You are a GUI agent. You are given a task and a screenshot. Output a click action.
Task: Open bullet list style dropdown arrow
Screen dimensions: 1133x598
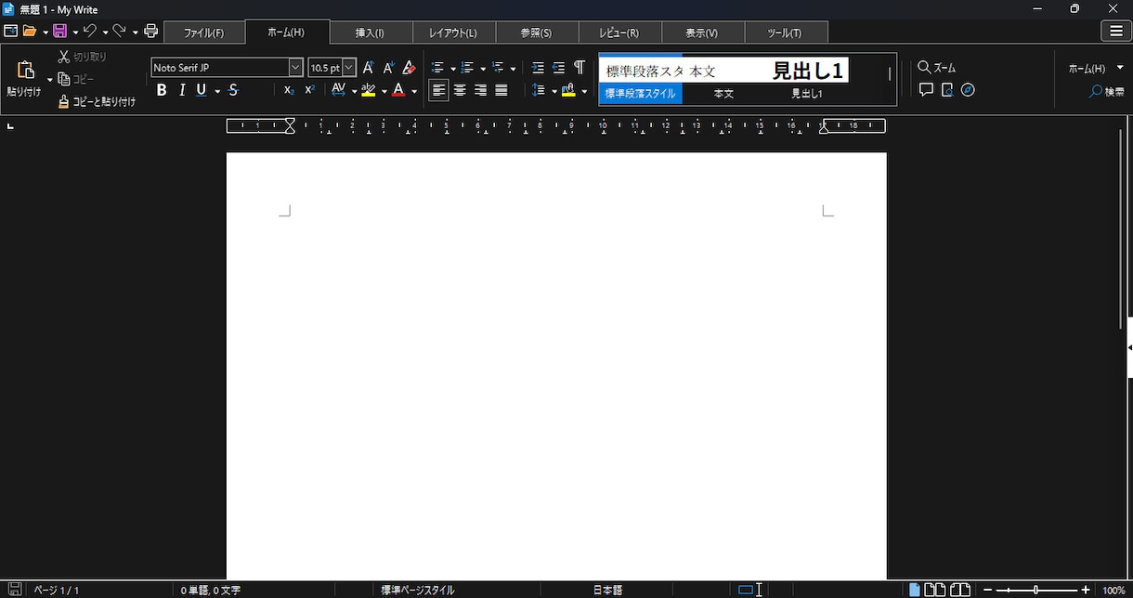click(452, 69)
